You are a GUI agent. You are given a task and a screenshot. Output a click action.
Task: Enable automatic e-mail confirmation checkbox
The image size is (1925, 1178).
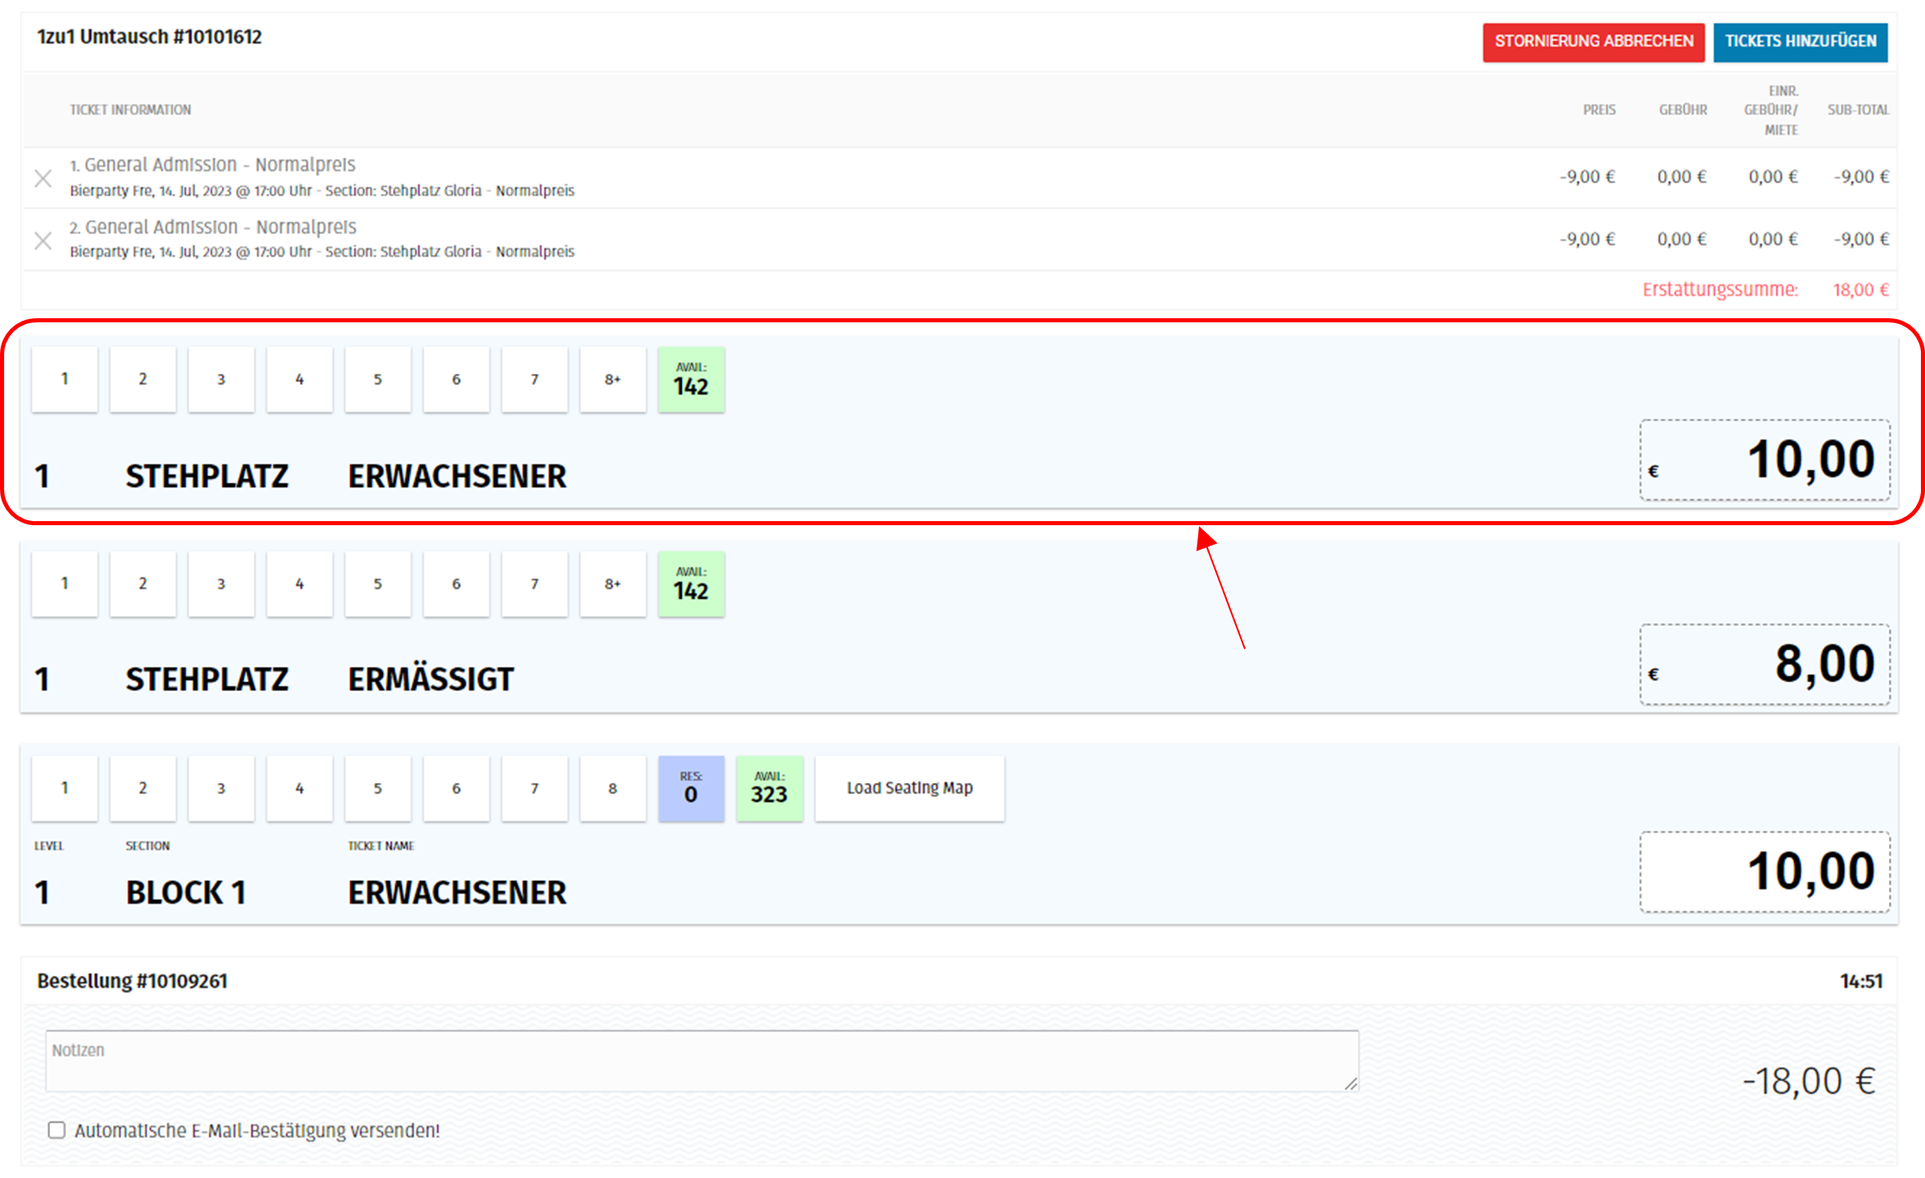56,1131
